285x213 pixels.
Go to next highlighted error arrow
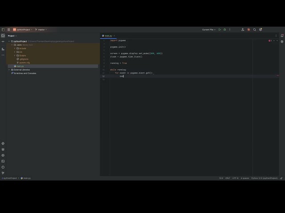click(x=277, y=41)
